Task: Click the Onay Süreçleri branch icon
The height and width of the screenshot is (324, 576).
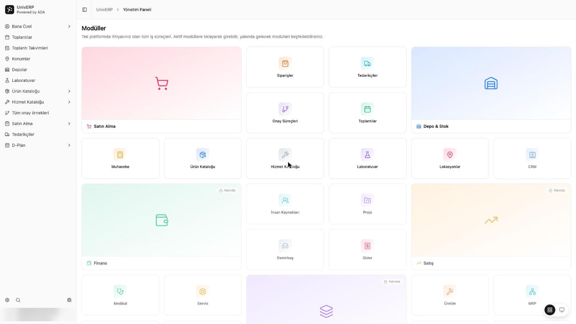Action: pyautogui.click(x=285, y=109)
